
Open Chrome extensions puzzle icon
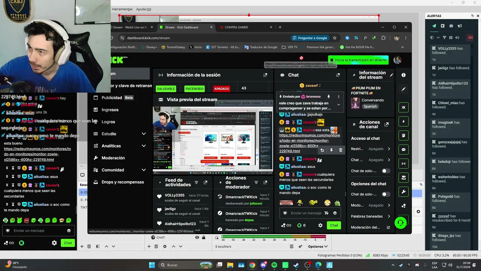383,38
